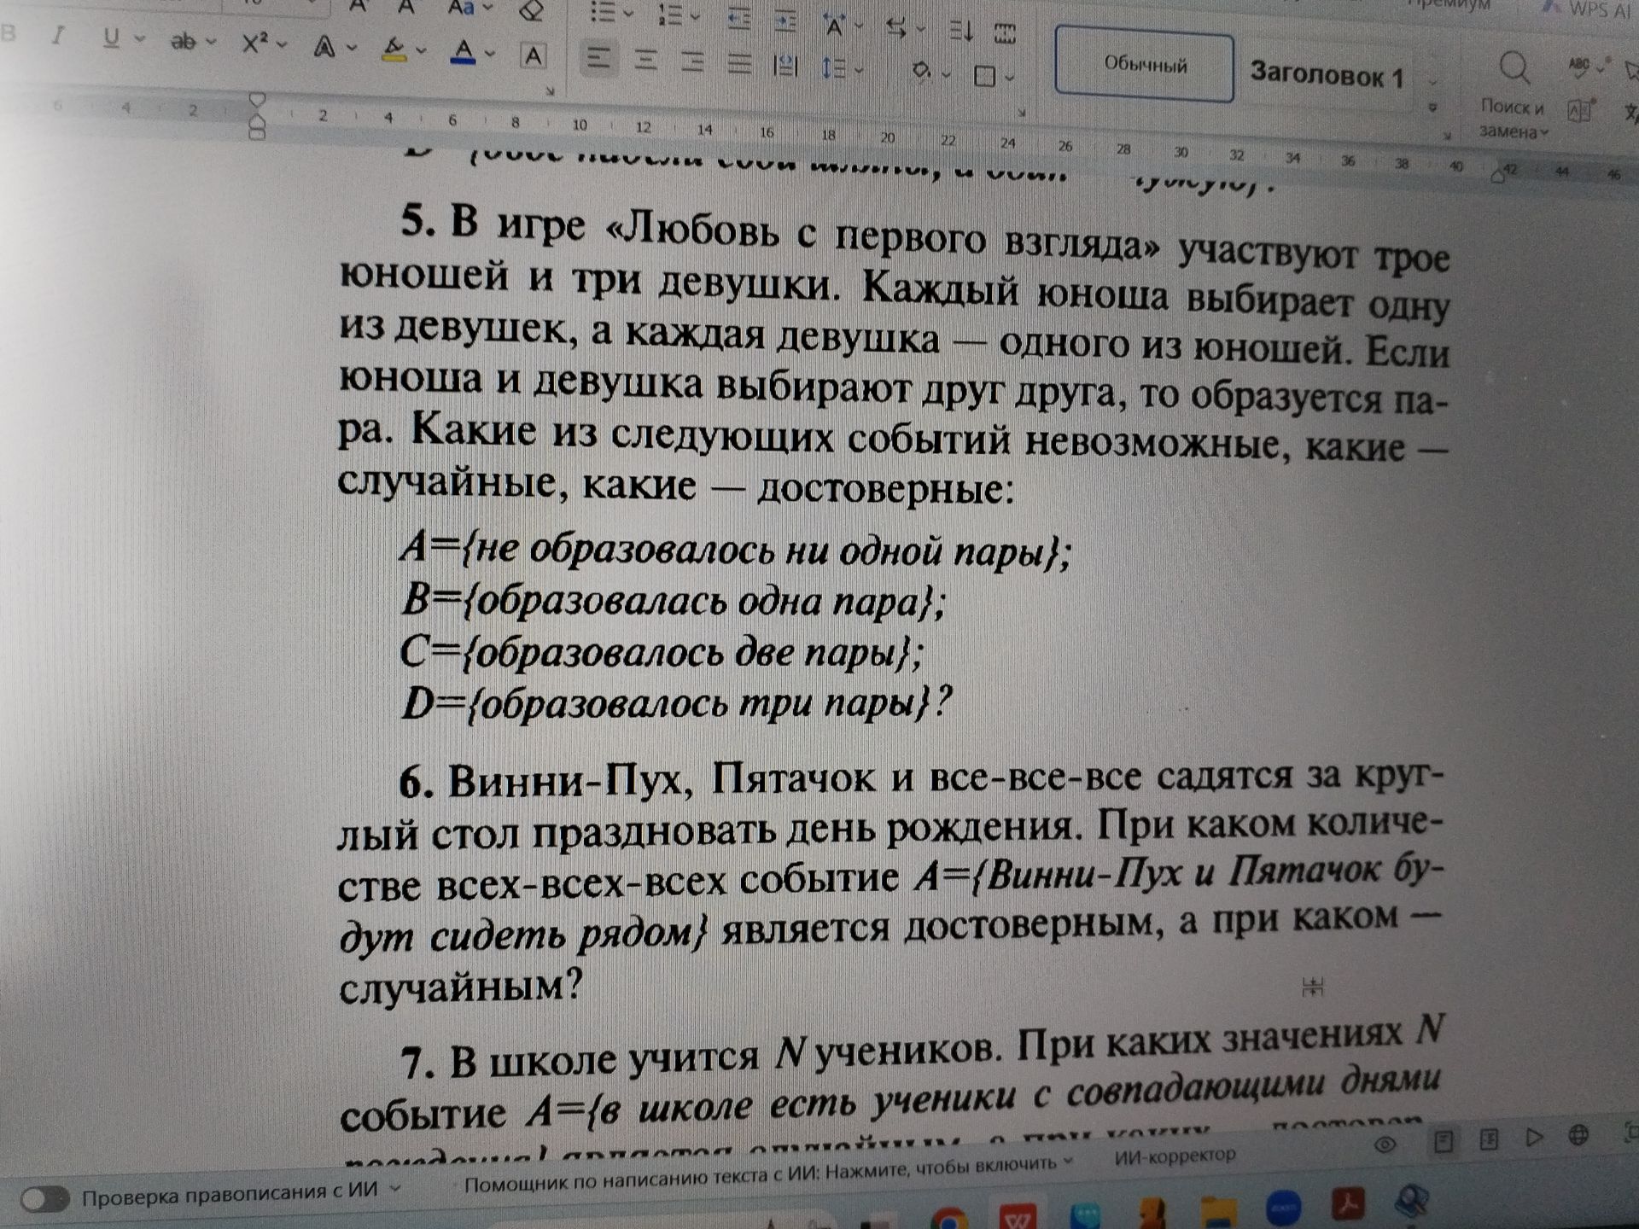Click the italic I button

pos(58,36)
